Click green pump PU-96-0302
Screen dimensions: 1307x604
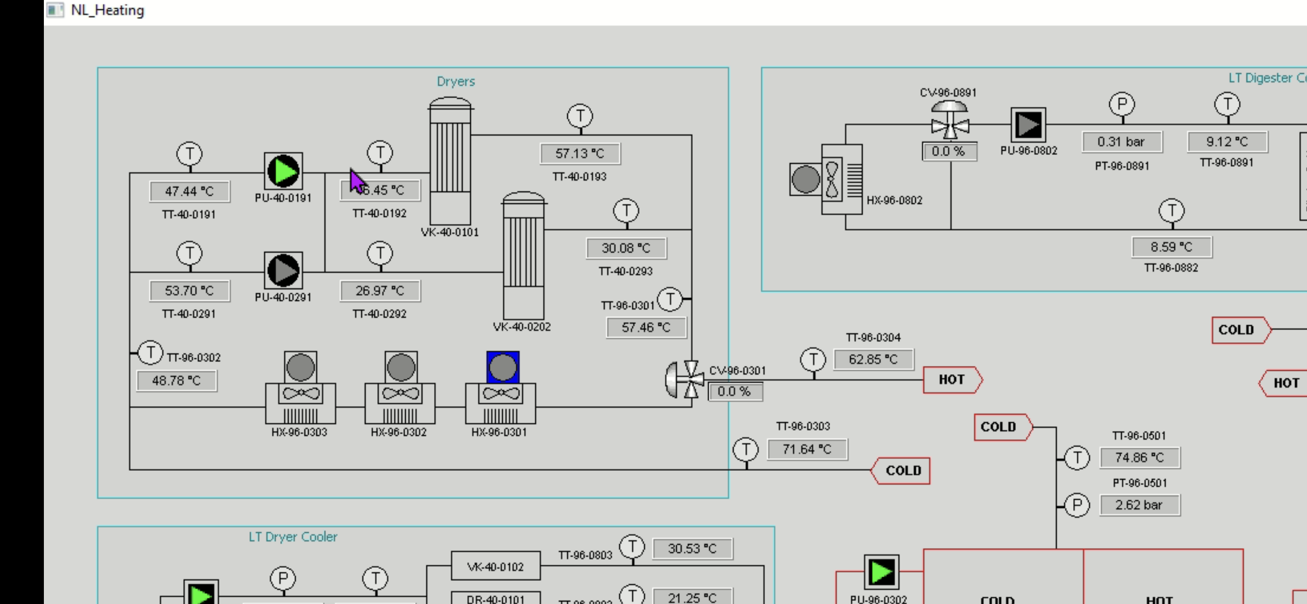coord(881,572)
